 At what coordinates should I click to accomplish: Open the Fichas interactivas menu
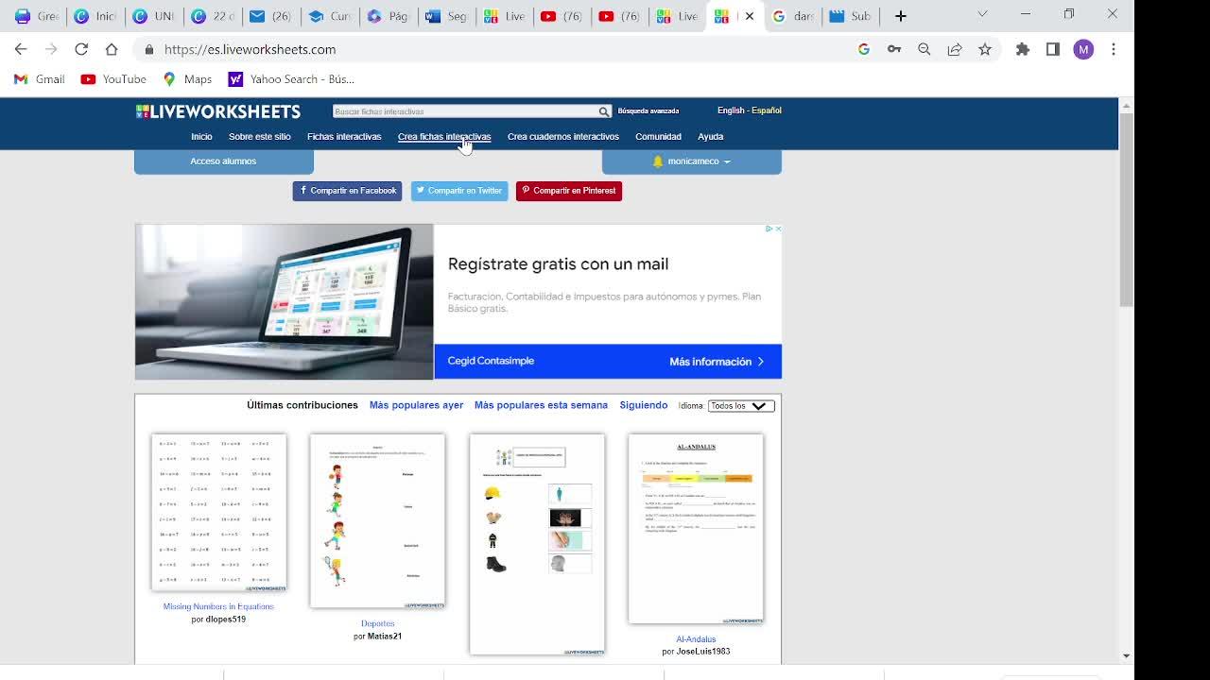click(x=344, y=137)
